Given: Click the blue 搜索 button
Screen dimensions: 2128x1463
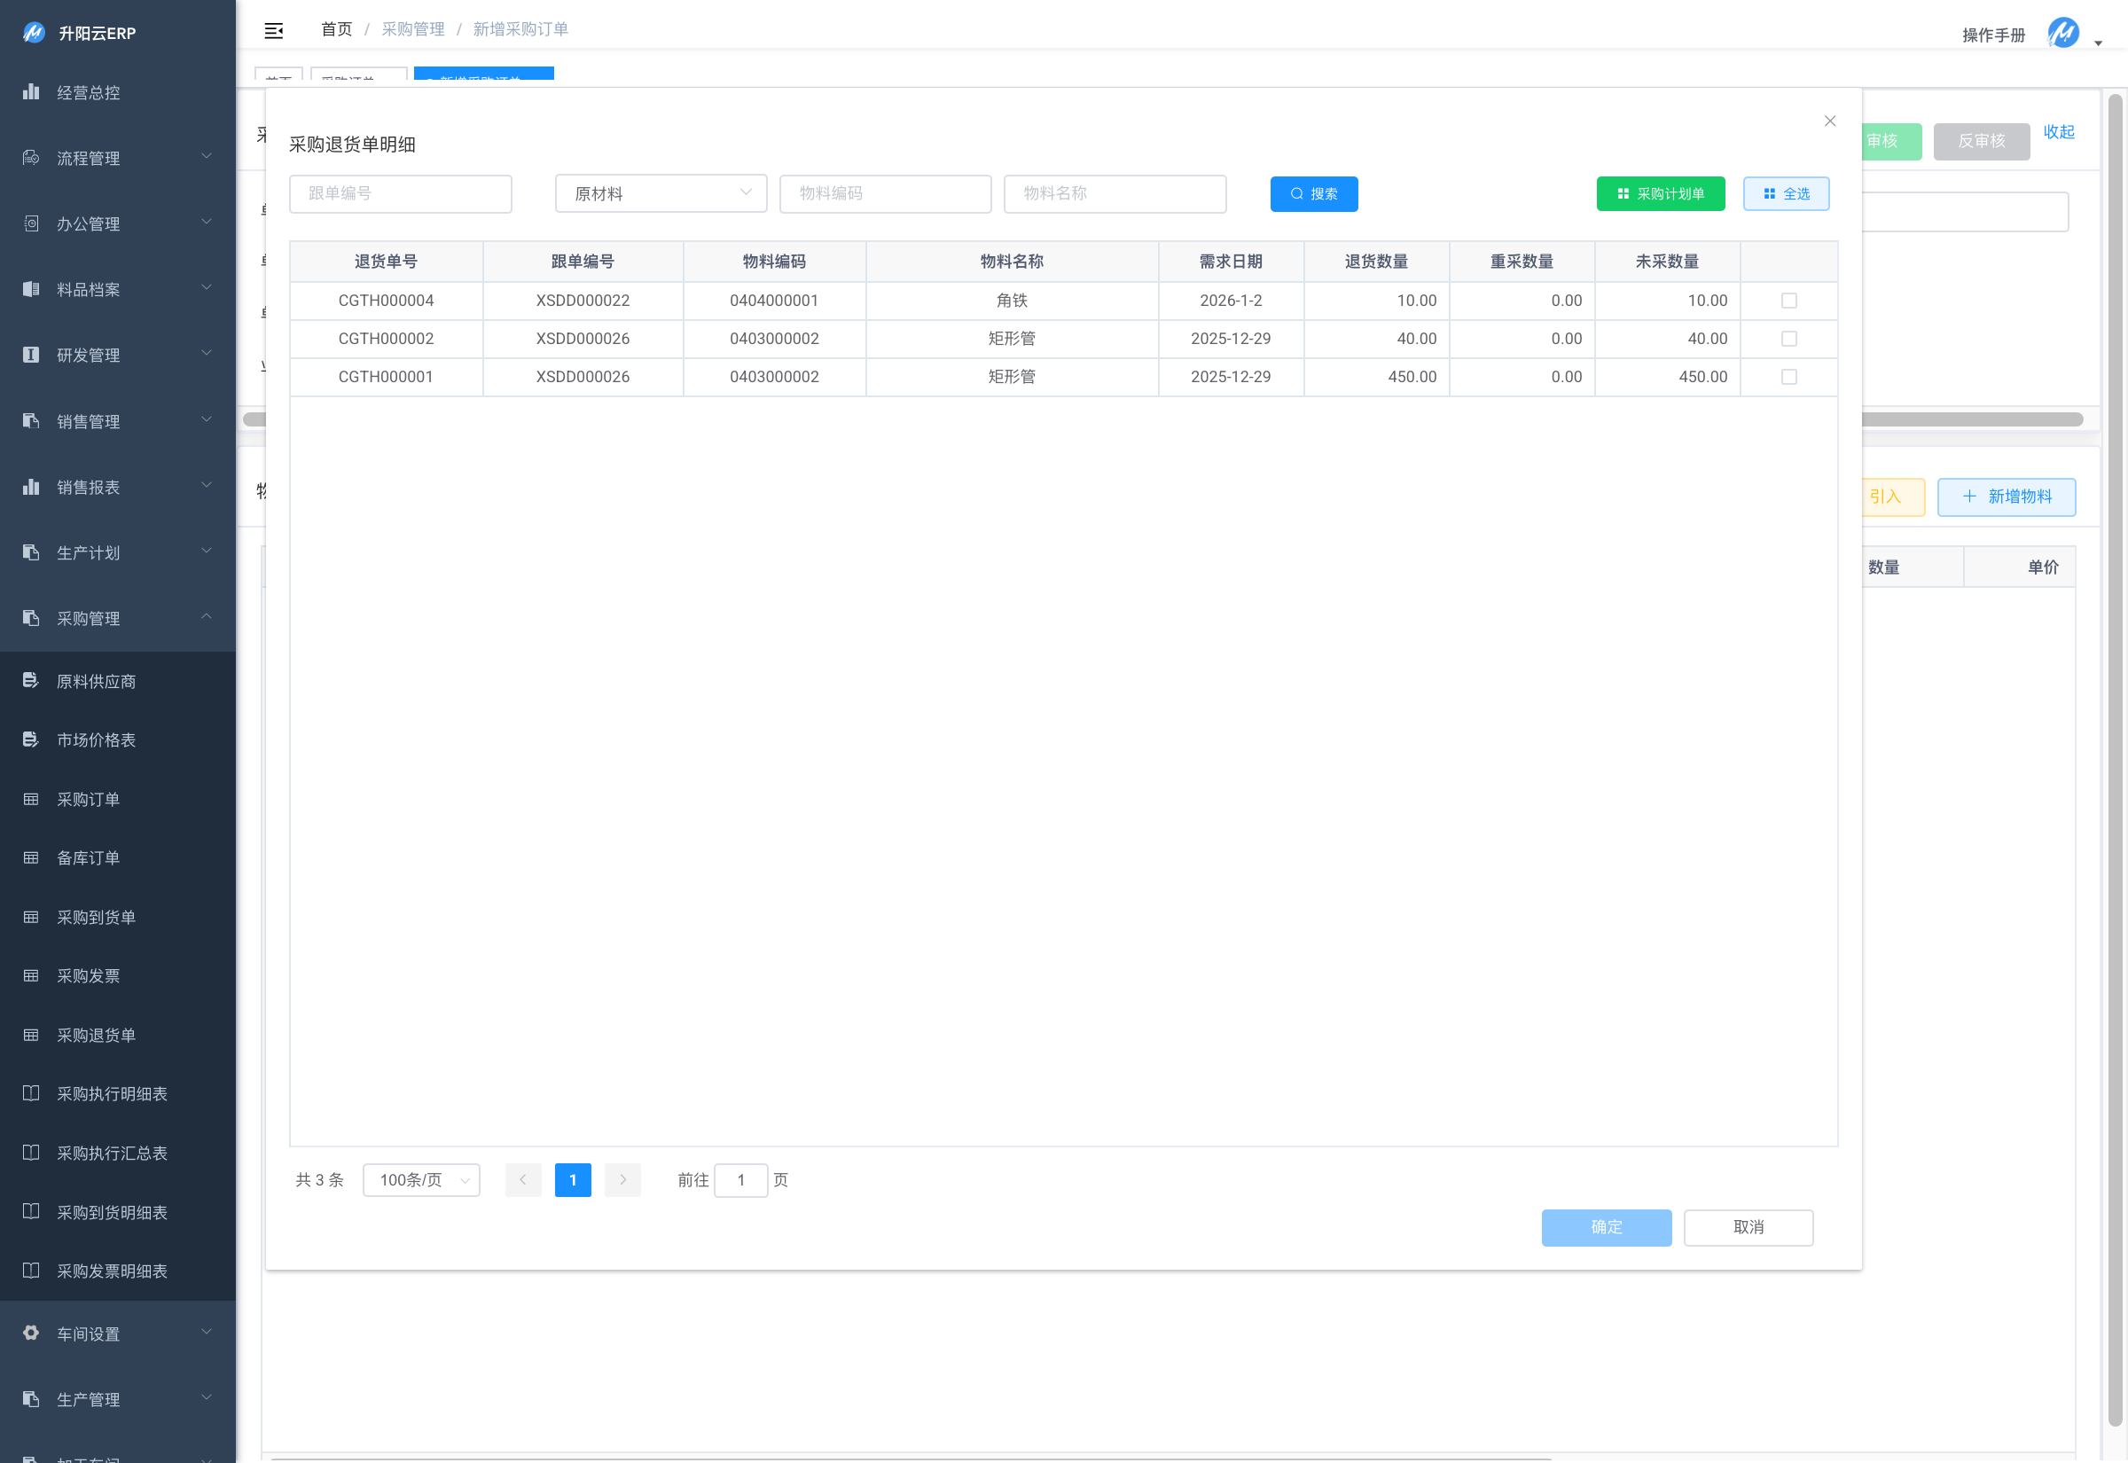Looking at the screenshot, I should [1313, 193].
